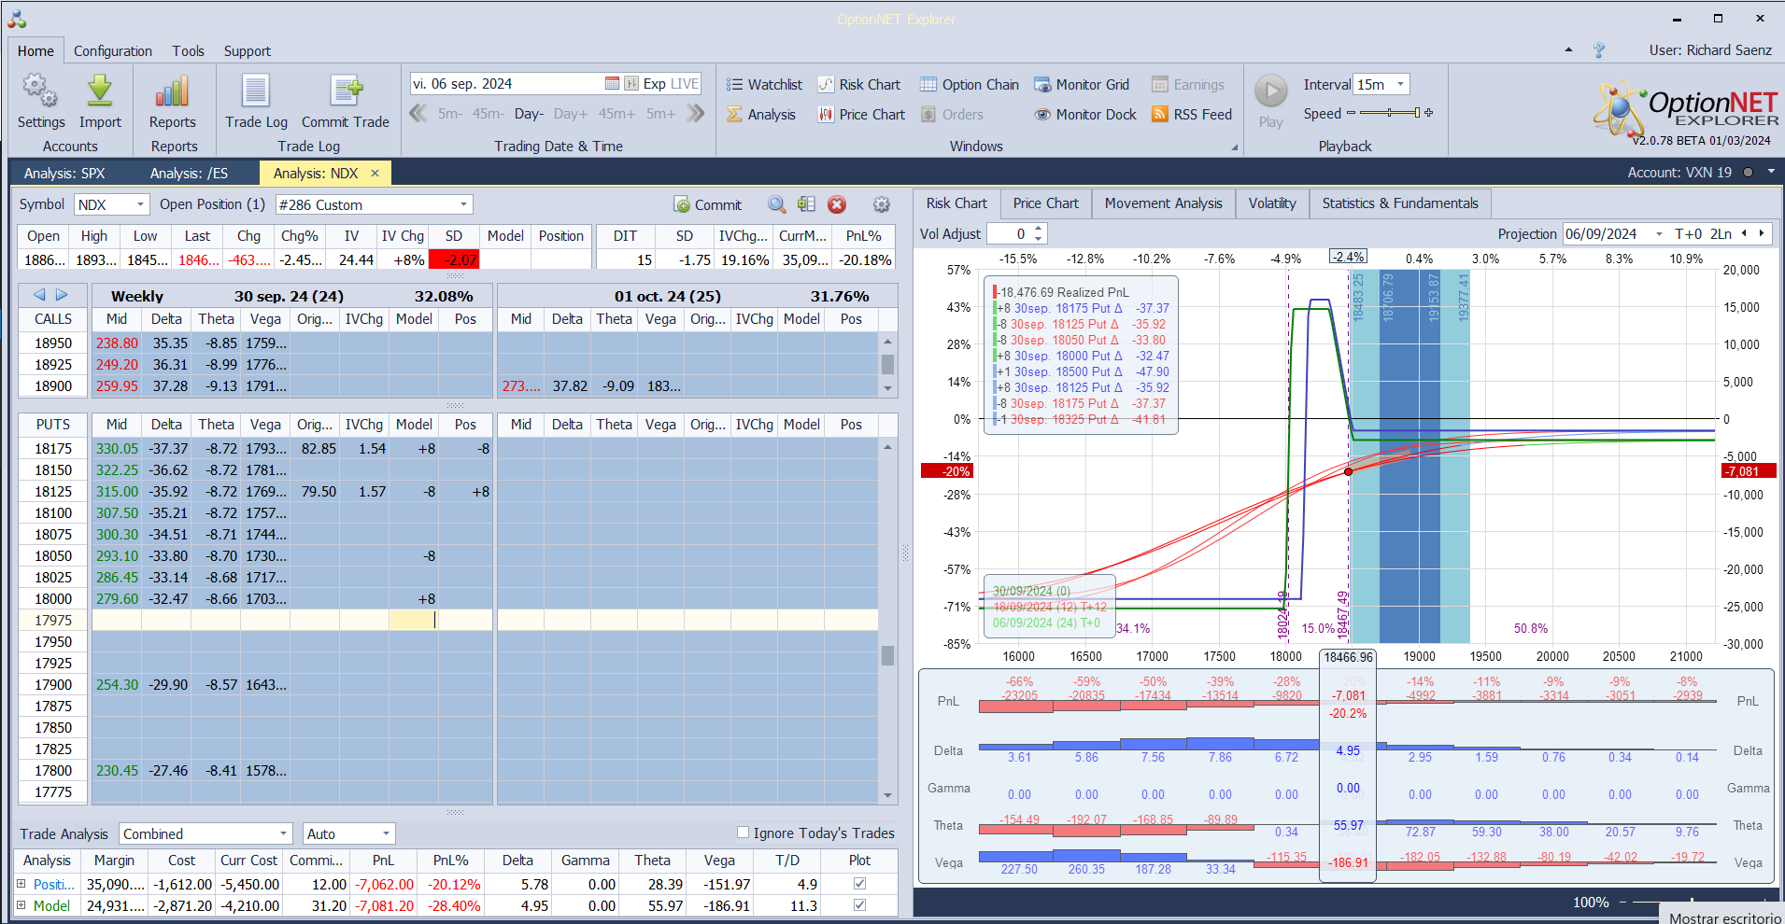Image resolution: width=1785 pixels, height=924 pixels.
Task: Open Reports bar chart icon
Action: coord(173,91)
